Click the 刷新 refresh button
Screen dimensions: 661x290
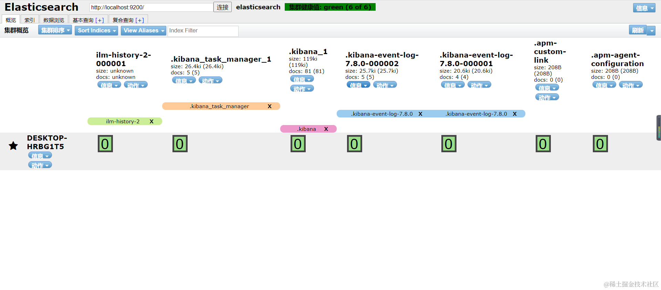[x=638, y=30]
